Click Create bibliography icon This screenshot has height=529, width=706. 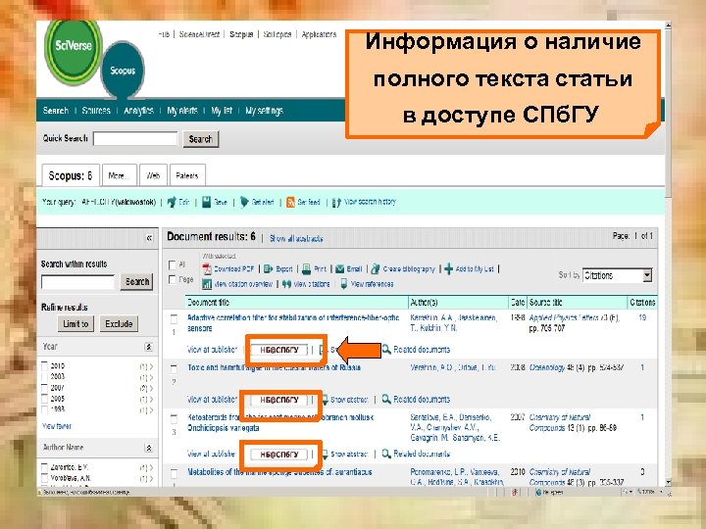point(376,269)
